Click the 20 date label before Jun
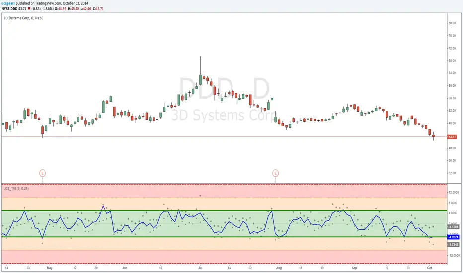 click(x=96, y=268)
